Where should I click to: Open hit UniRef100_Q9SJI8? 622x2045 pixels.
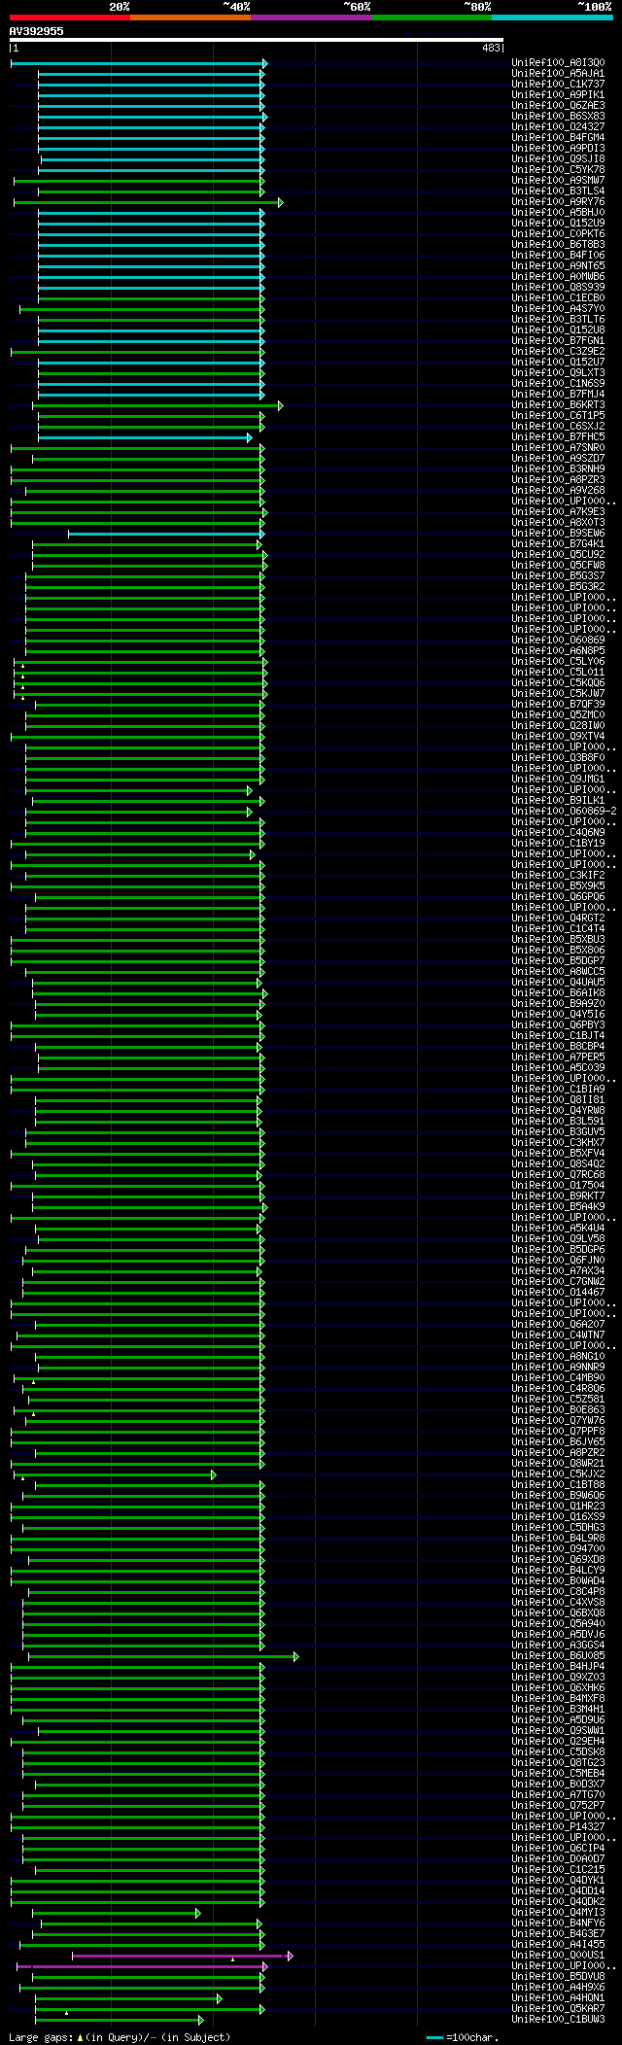(558, 159)
